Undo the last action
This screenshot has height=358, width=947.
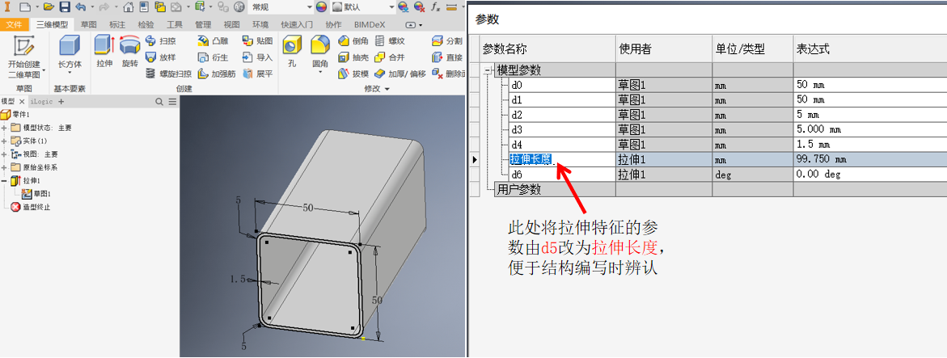(x=80, y=7)
